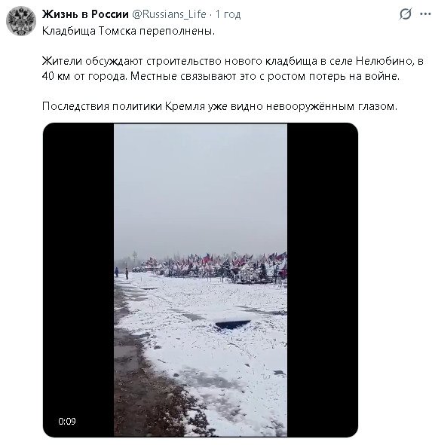The height and width of the screenshot is (445, 432).
Task: Open the three-dot more options menu
Action: [425, 14]
